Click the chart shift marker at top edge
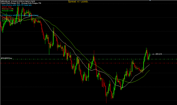The width and height of the screenshot is (177, 105). [150, 1]
